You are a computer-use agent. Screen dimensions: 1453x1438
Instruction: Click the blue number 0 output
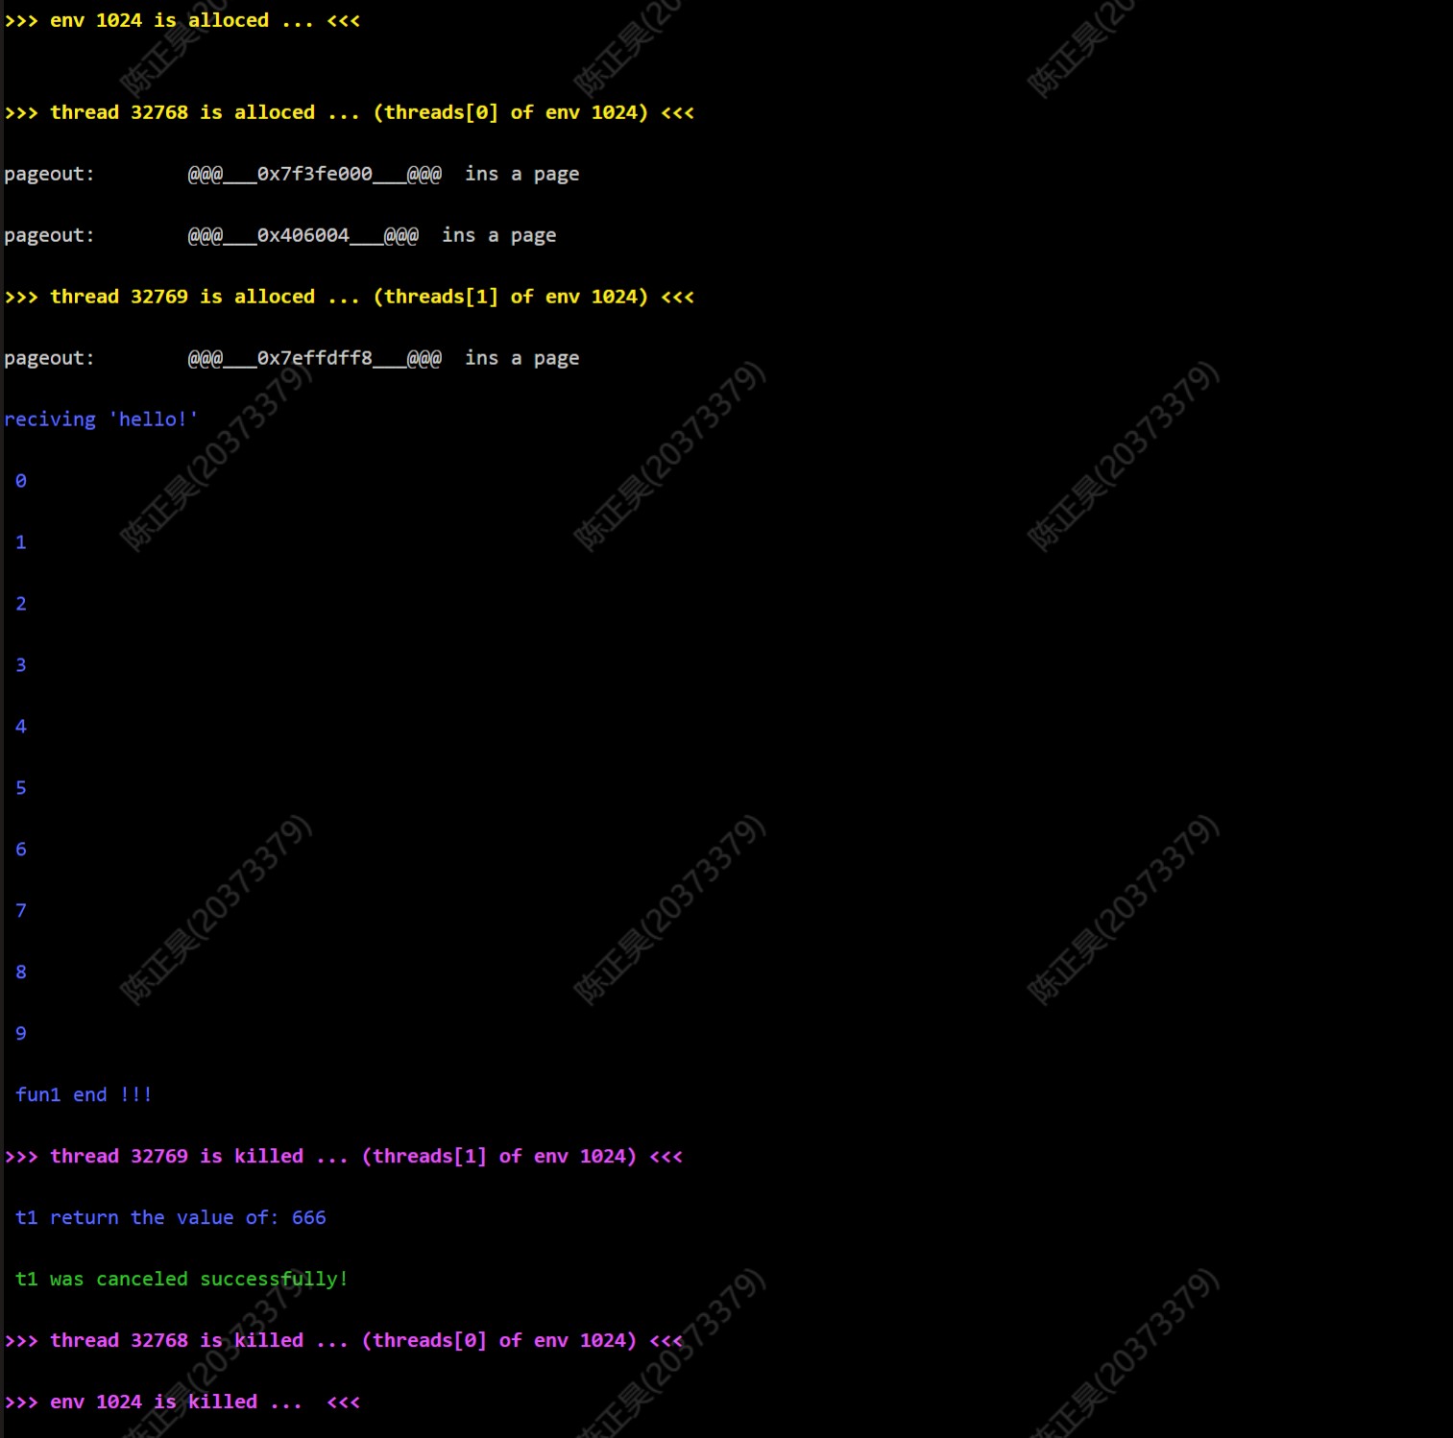(21, 481)
